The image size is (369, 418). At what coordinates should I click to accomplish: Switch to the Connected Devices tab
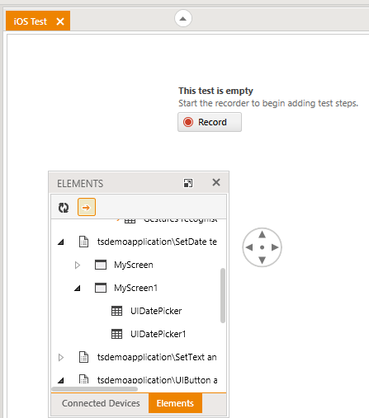pyautogui.click(x=101, y=403)
